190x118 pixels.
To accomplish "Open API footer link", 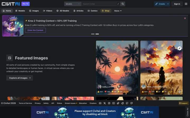I will (x=53, y=103).
